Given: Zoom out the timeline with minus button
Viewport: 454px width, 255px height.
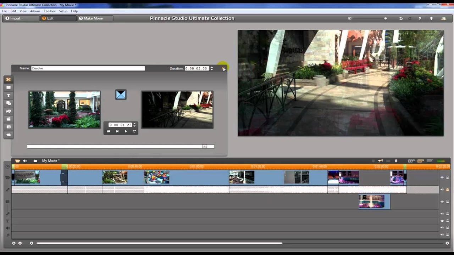Looking at the screenshot, I should [x=20, y=243].
